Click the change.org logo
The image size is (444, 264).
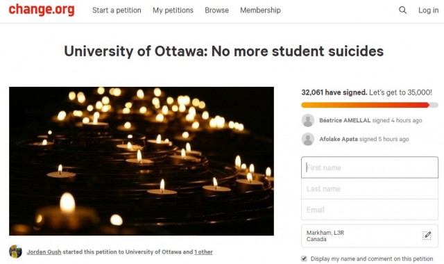[42, 9]
